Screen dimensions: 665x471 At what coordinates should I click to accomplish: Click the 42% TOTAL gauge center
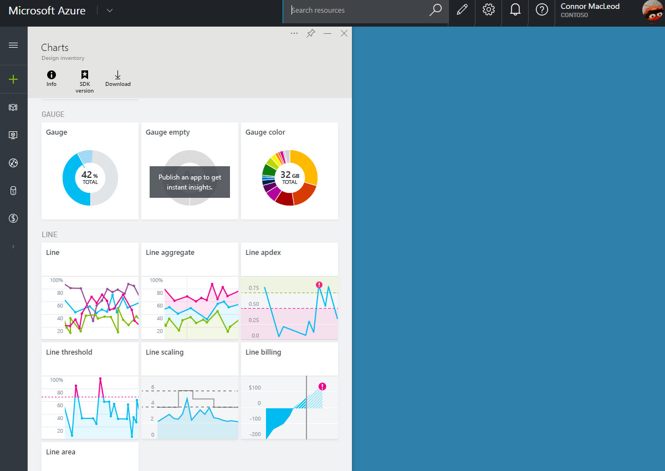(90, 178)
